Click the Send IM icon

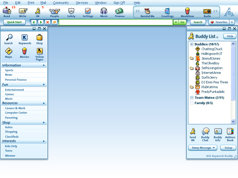pyautogui.click(x=193, y=131)
